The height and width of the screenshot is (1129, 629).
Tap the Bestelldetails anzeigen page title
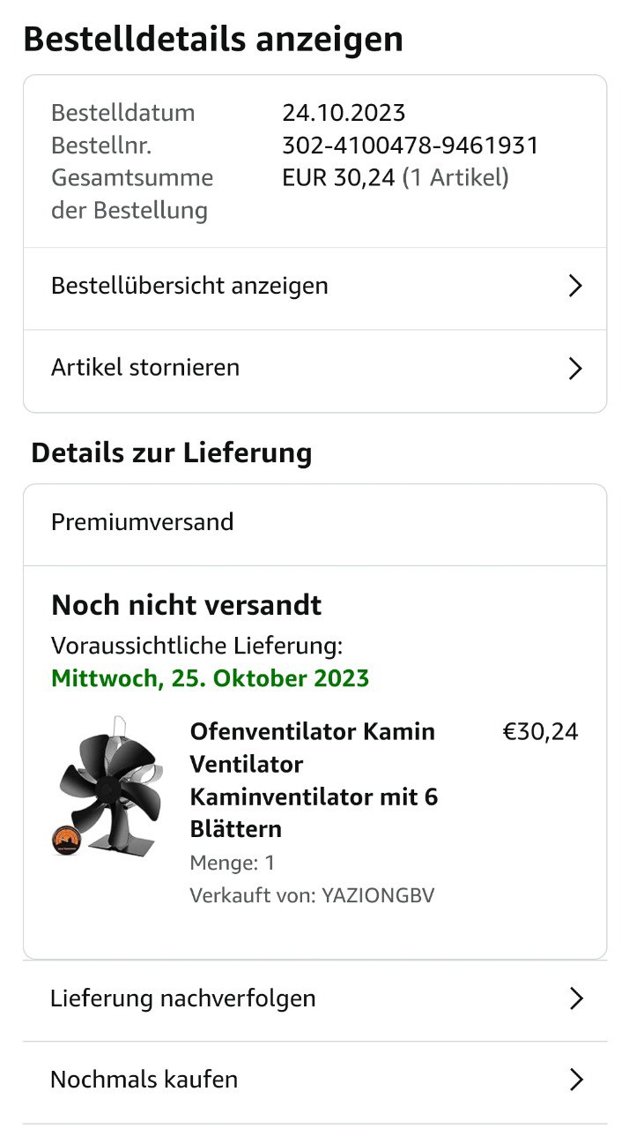click(213, 40)
